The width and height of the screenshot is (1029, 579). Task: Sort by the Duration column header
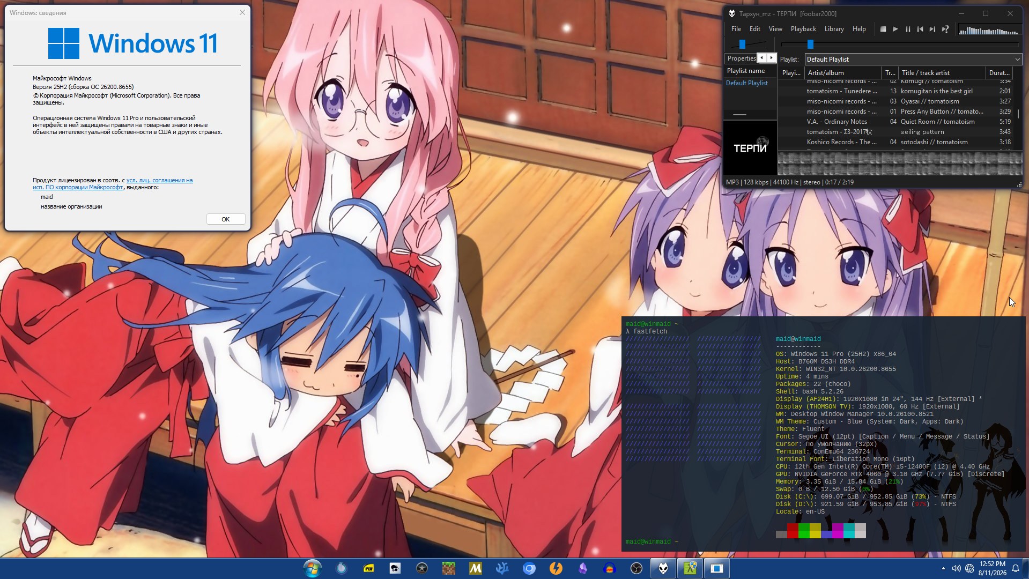click(x=999, y=73)
